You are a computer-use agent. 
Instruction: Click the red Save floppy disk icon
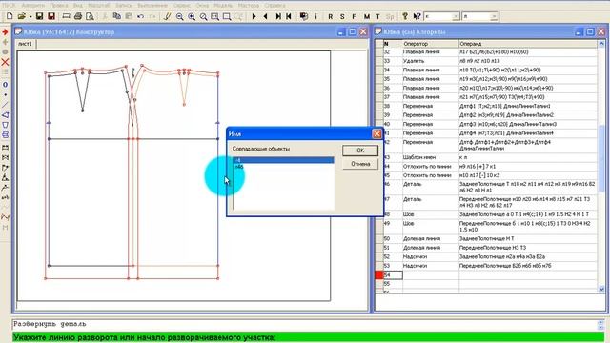51,16
